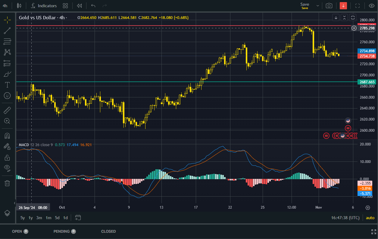Viewport: 378px width, 239px height.
Task: Open the 4h timeframe selector
Action: (x=5, y=5)
